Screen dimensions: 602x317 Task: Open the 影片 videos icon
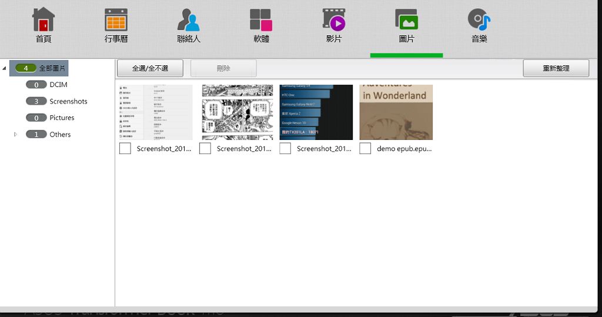point(334,25)
